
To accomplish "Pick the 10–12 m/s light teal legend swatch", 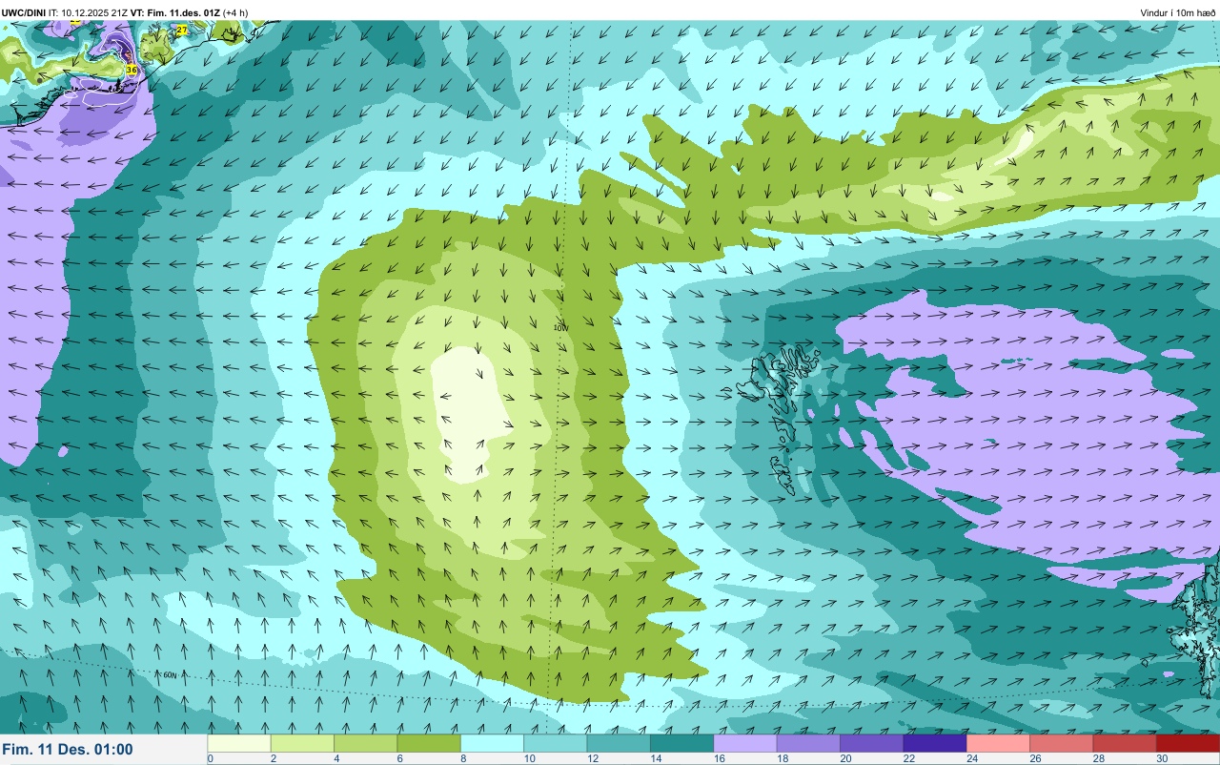I will [556, 743].
